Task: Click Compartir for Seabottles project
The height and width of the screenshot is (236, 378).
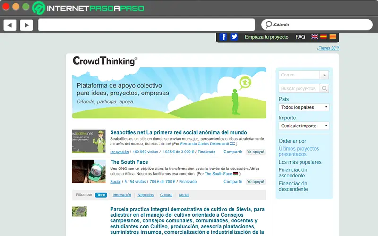Action: pos(232,152)
